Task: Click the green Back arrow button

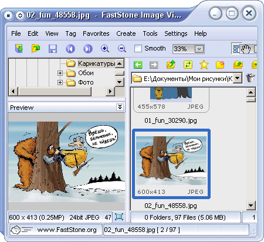Action: click(x=138, y=65)
